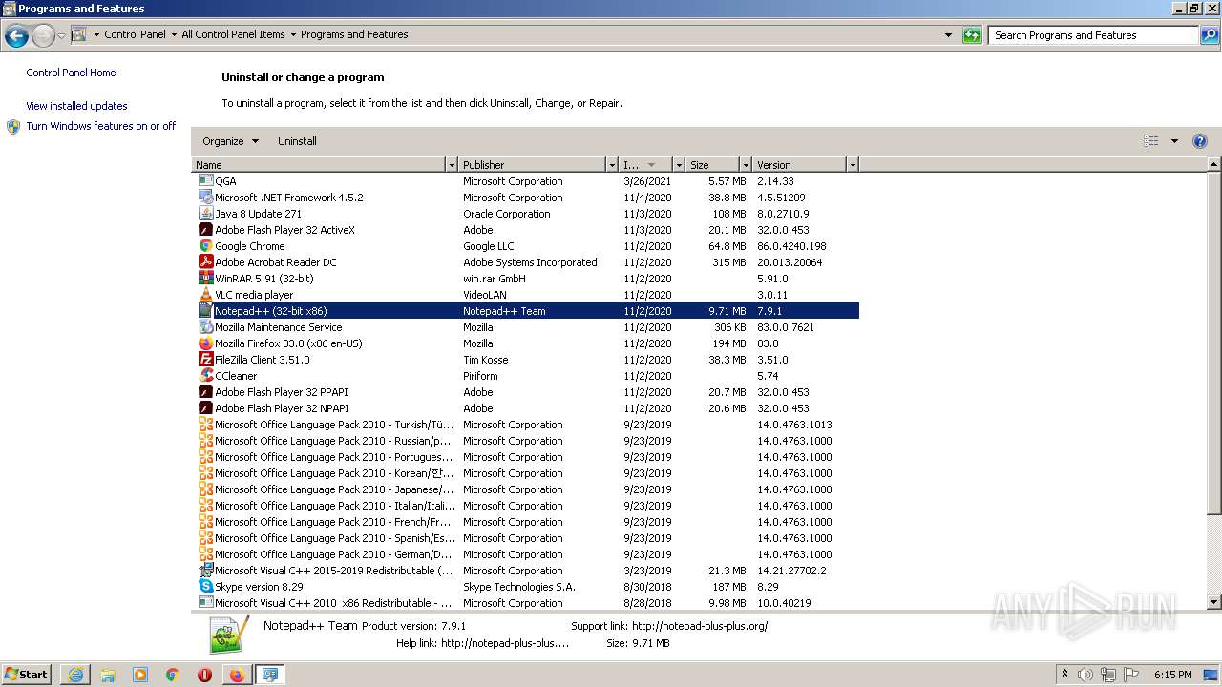
Task: Select Microsoft Office Language Pack 2010 - Turkish row
Action: [527, 425]
